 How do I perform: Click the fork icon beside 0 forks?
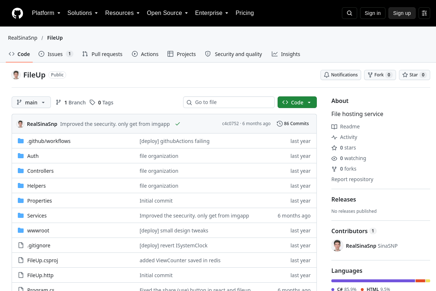334,169
